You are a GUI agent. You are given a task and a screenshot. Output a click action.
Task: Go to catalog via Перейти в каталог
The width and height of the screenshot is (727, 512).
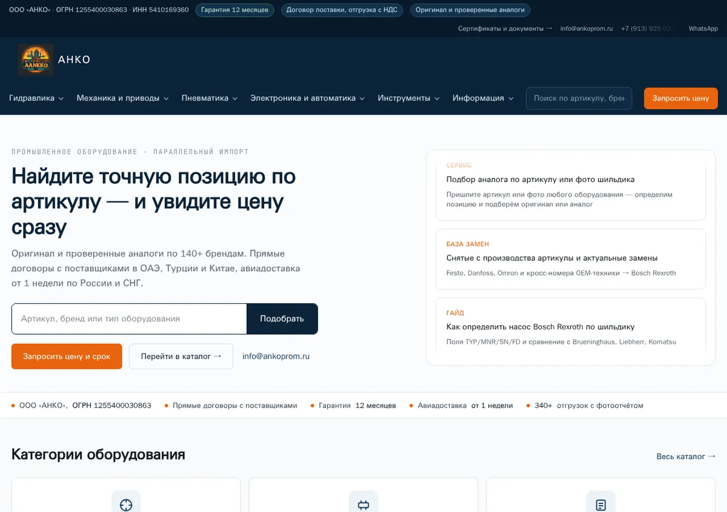click(x=181, y=357)
